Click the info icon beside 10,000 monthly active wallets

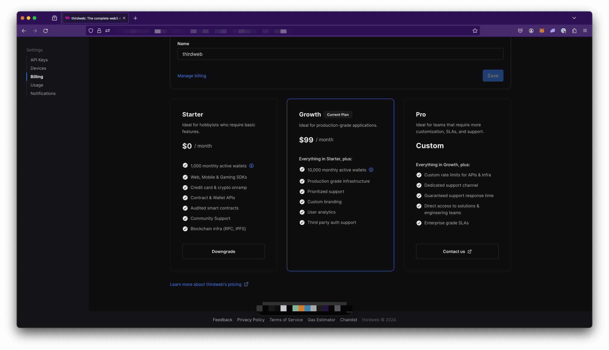[371, 170]
